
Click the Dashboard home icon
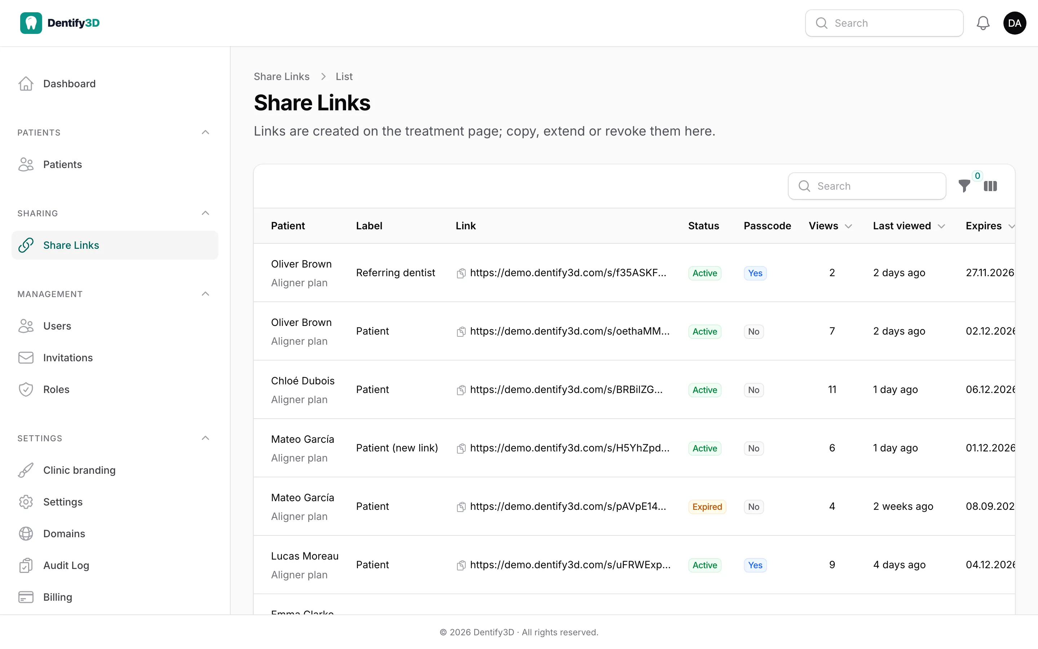[x=26, y=84]
